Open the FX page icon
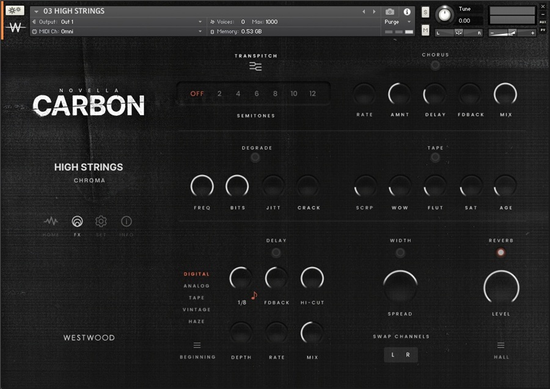Screen dimensions: 550x389 coord(77,221)
